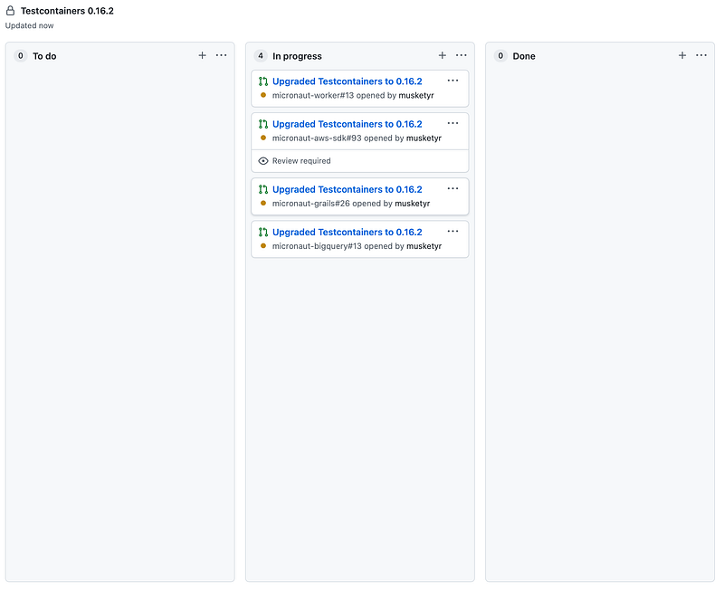The image size is (724, 591).
Task: Open the Done column options menu
Action: point(701,55)
